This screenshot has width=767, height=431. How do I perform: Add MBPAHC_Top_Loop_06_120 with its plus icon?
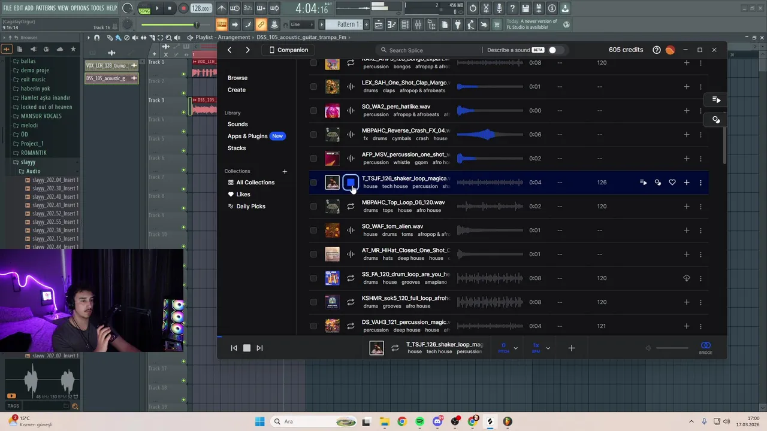(687, 207)
